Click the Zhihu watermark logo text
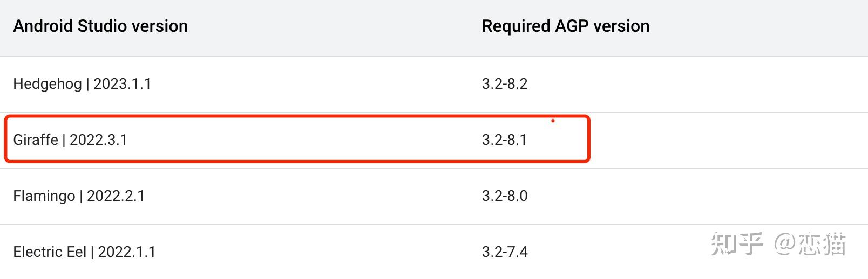 point(737,244)
